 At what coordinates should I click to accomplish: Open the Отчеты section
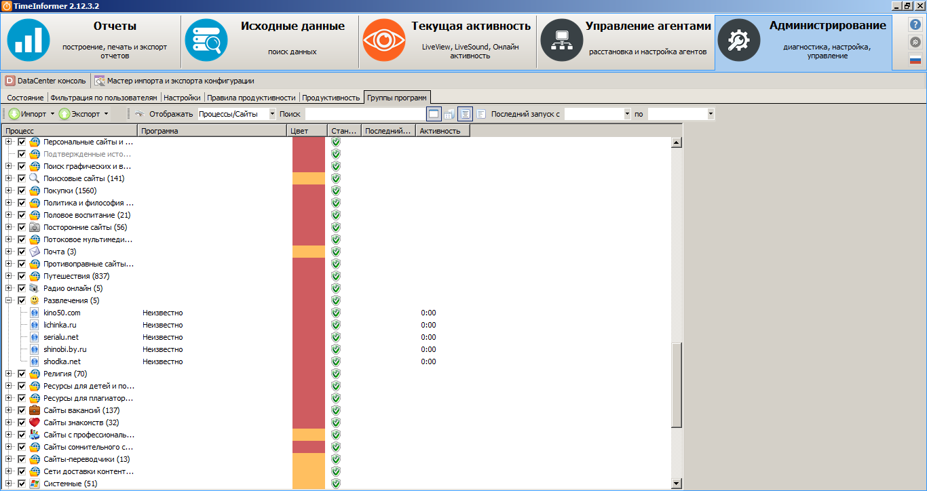(x=91, y=42)
